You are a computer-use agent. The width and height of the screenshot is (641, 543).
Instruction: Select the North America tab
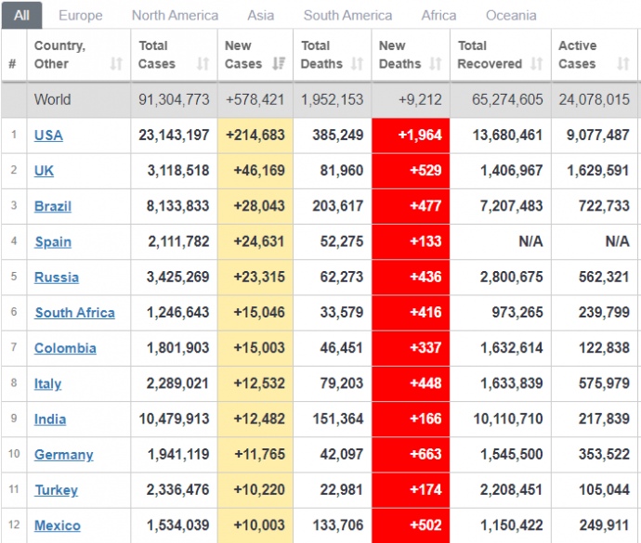coord(175,16)
